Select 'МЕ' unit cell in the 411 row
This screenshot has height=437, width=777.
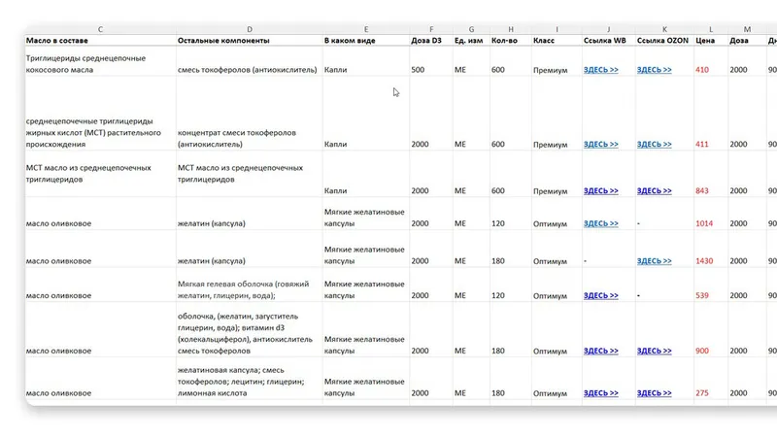click(471, 114)
